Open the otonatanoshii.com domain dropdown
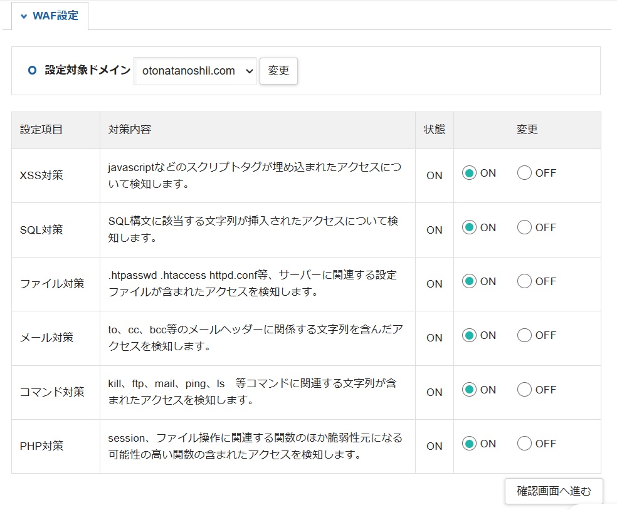This screenshot has width=617, height=510. click(195, 71)
